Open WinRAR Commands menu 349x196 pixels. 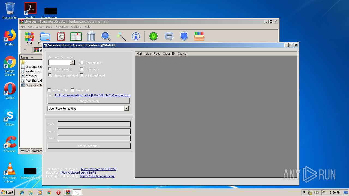35,27
